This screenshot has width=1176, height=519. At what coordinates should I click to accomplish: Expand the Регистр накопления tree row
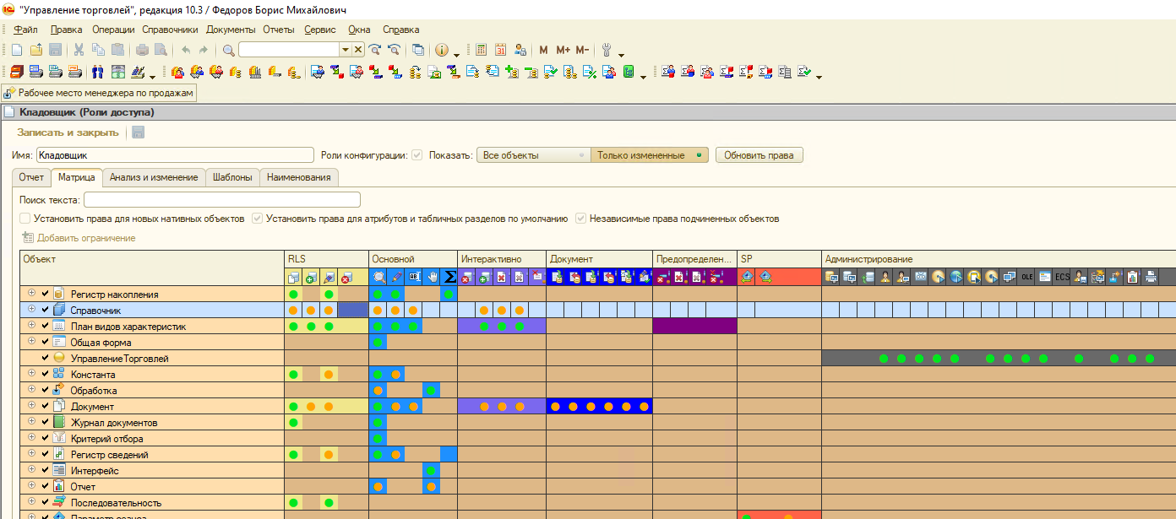point(31,294)
